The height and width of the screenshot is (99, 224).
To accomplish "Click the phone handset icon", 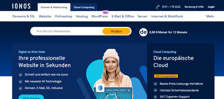I will click(x=158, y=7).
